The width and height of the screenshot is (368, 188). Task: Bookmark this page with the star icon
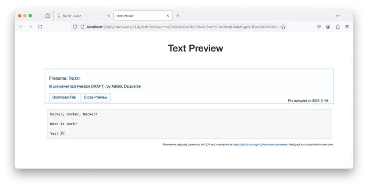[x=283, y=27]
